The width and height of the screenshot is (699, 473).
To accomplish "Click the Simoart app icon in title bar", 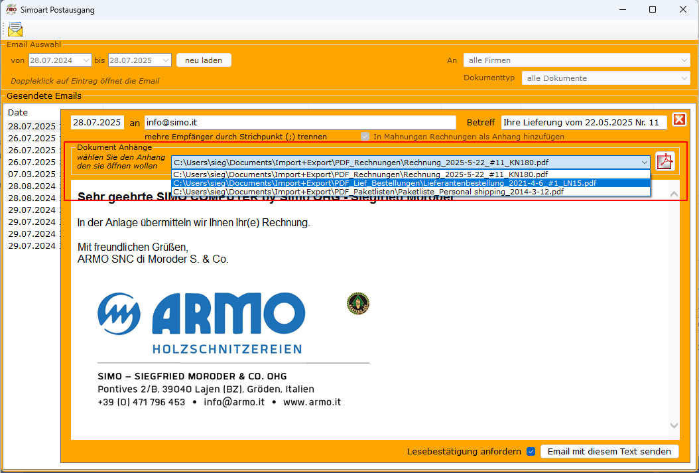I will pyautogui.click(x=11, y=9).
